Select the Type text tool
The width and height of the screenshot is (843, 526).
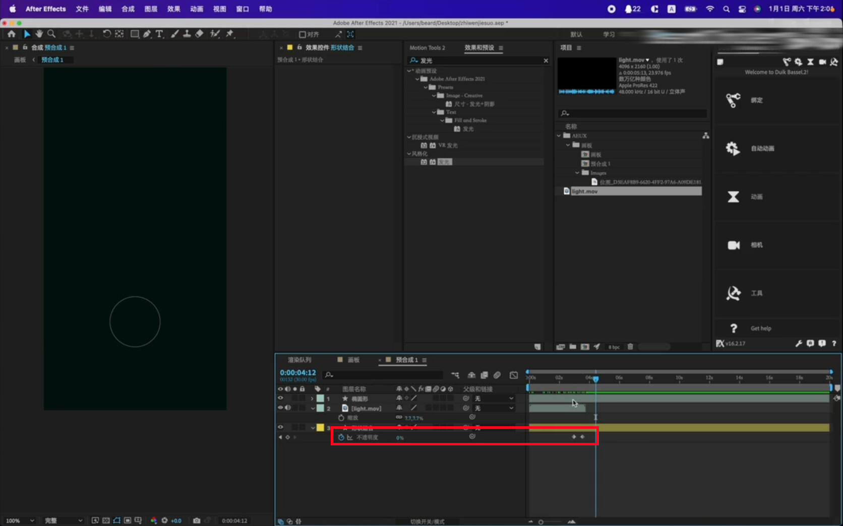[159, 34]
